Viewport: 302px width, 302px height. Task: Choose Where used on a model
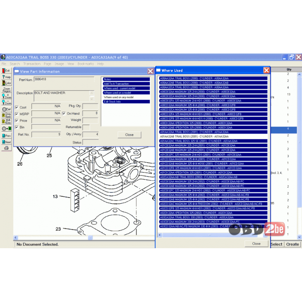tap(126, 93)
